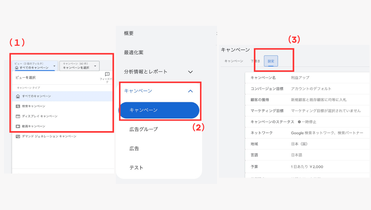This screenshot has height=210, width=371.
Task: Switch to the キャンペーン tab beside 下書き
Action: pos(234,61)
